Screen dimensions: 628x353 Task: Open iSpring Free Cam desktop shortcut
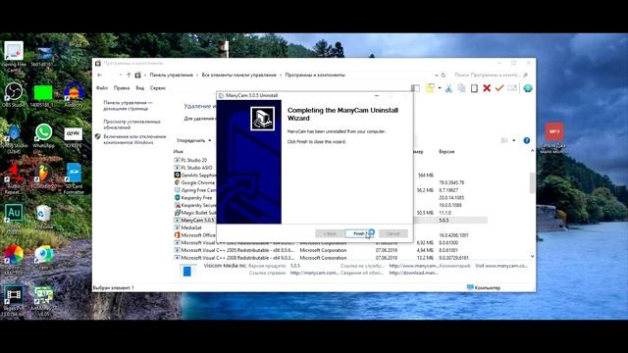(x=14, y=57)
